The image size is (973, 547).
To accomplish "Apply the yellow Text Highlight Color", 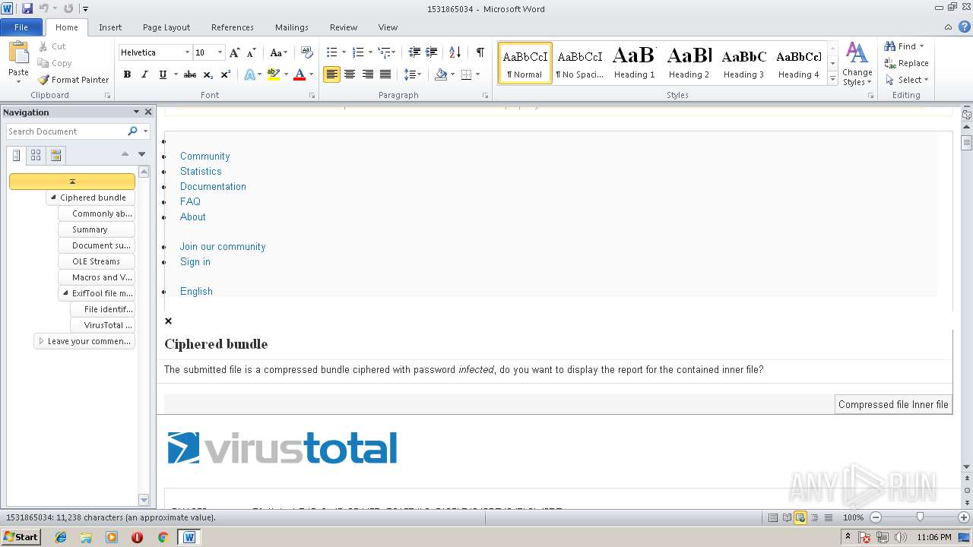I will point(274,74).
